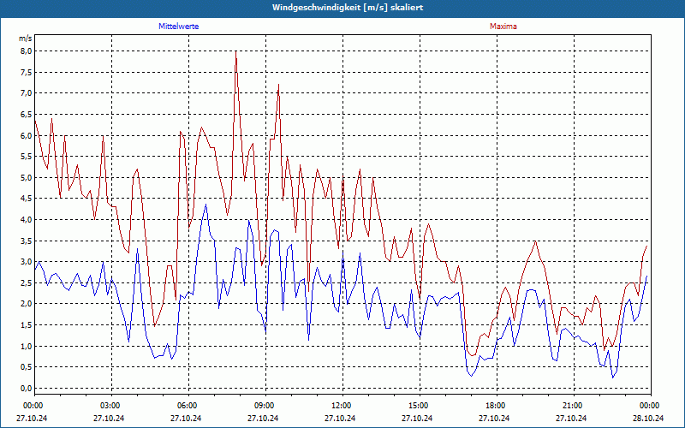685x428 pixels.
Task: Select the 6,0 y-axis value
Action: (x=27, y=135)
